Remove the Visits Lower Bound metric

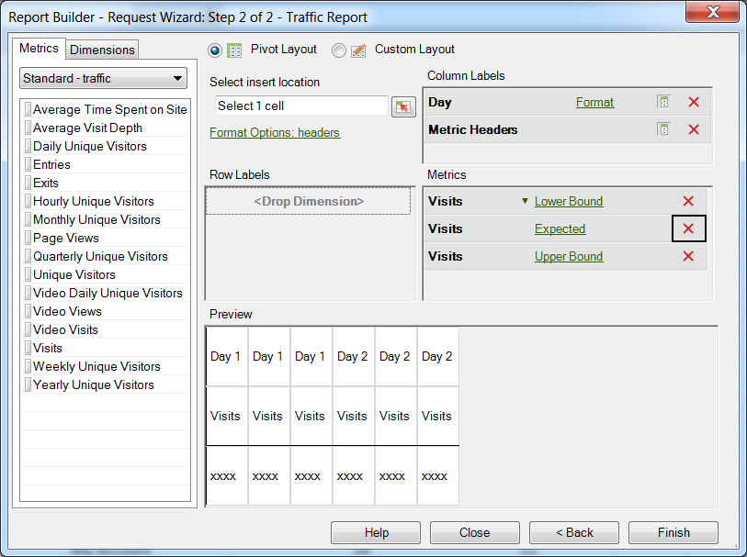(688, 201)
